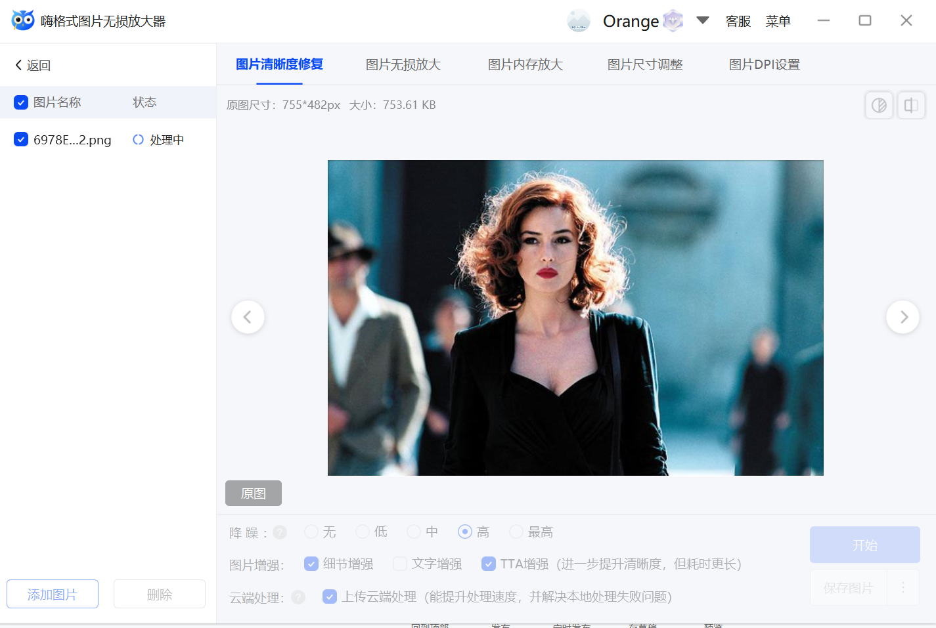Screen dimensions: 936x628
Task: Close the application window
Action: pyautogui.click(x=906, y=20)
